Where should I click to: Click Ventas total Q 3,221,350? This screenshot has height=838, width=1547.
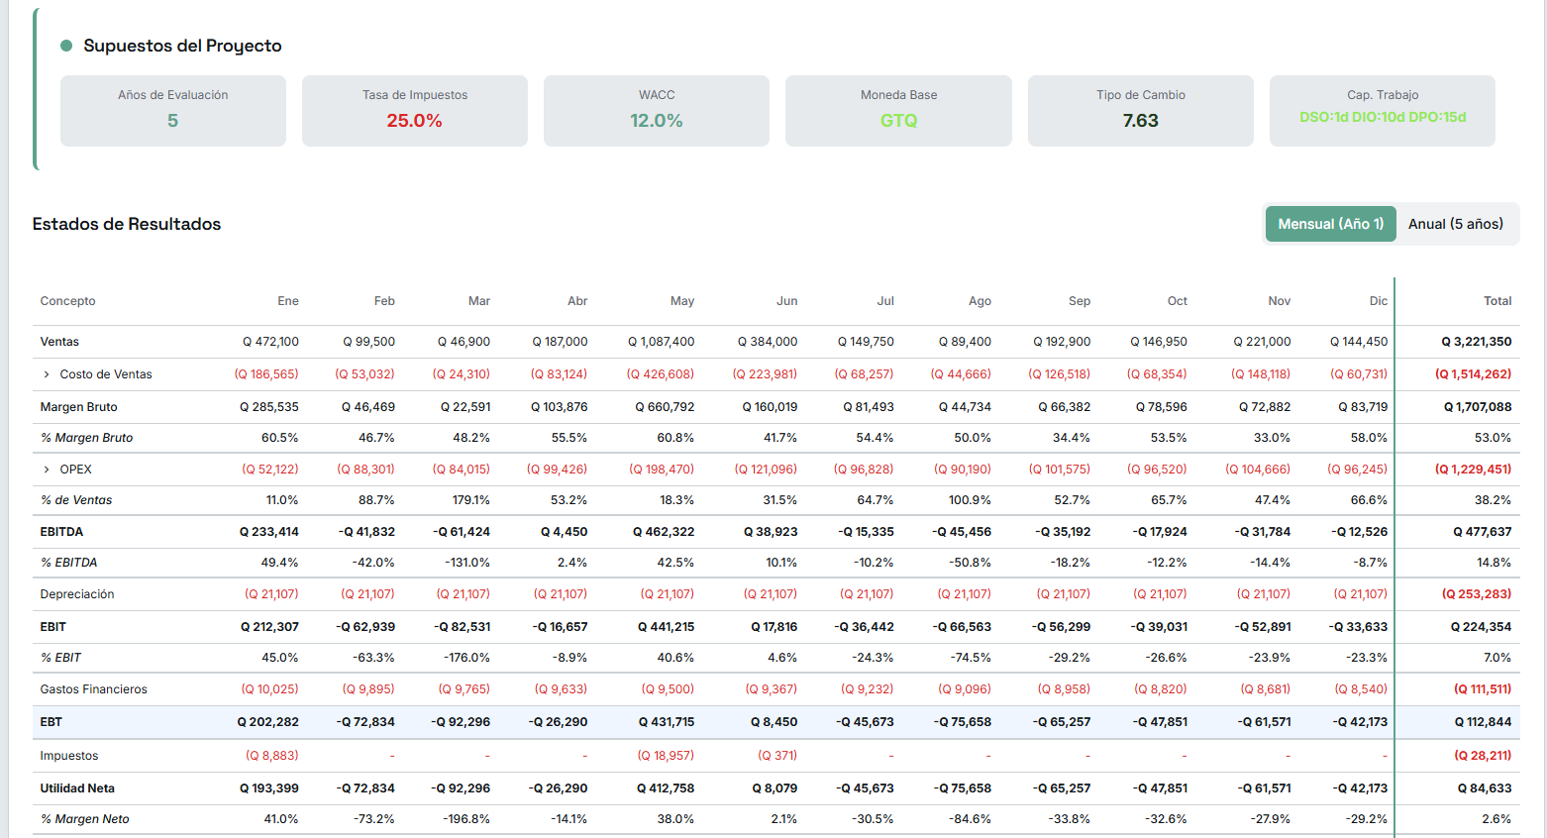point(1477,342)
